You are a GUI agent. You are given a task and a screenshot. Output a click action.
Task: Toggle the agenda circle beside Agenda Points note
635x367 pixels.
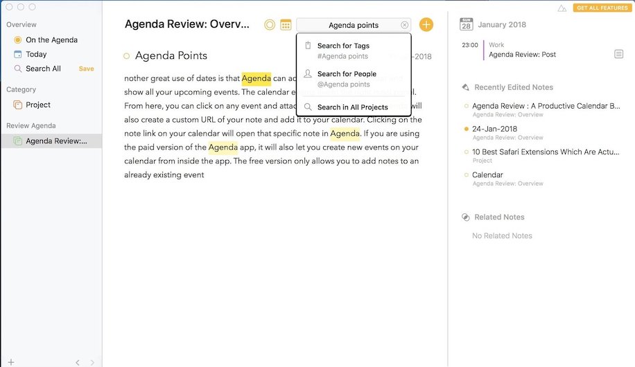pos(126,56)
